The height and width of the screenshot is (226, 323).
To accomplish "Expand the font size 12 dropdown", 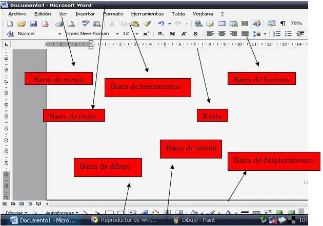I will (136, 34).
